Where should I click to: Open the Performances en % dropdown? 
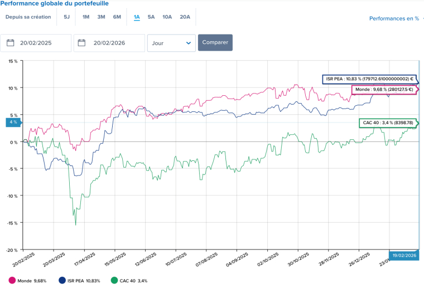396,18
